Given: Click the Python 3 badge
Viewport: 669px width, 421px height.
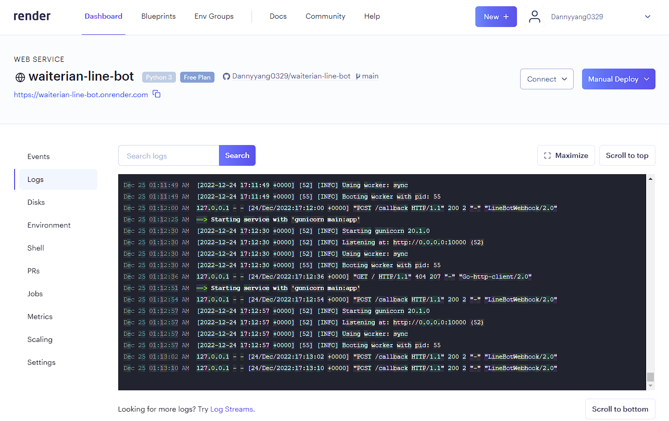Looking at the screenshot, I should pyautogui.click(x=159, y=77).
